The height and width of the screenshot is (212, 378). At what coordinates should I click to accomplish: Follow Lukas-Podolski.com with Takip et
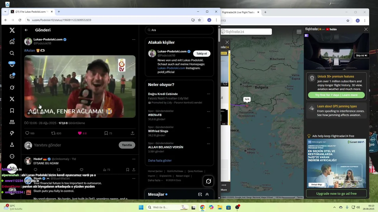[202, 54]
